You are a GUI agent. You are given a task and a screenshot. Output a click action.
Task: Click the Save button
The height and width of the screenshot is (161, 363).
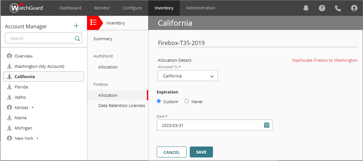click(201, 152)
